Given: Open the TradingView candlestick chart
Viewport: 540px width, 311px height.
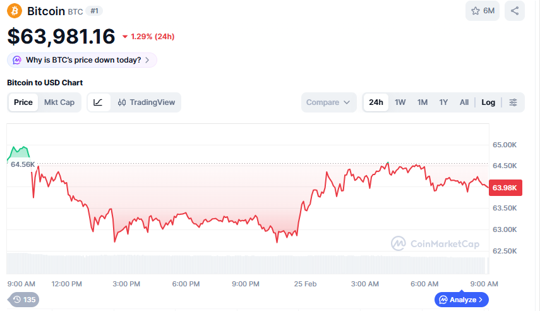Looking at the screenshot, I should click(147, 102).
